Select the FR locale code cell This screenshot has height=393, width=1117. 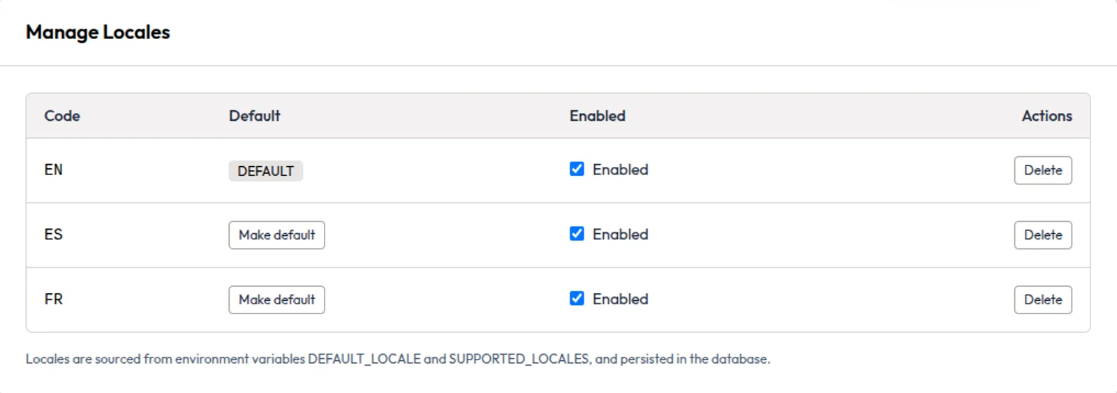54,299
